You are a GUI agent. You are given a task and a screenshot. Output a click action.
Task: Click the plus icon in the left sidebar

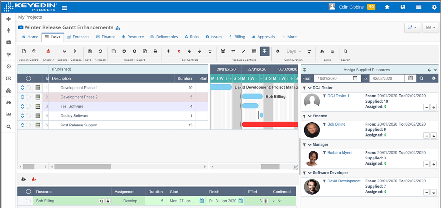pyautogui.click(x=9, y=19)
